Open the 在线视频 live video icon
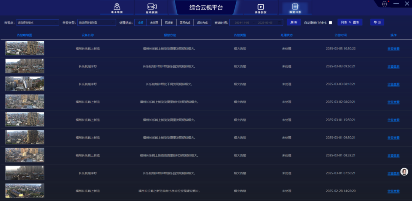This screenshot has width=412, height=201. (x=152, y=8)
